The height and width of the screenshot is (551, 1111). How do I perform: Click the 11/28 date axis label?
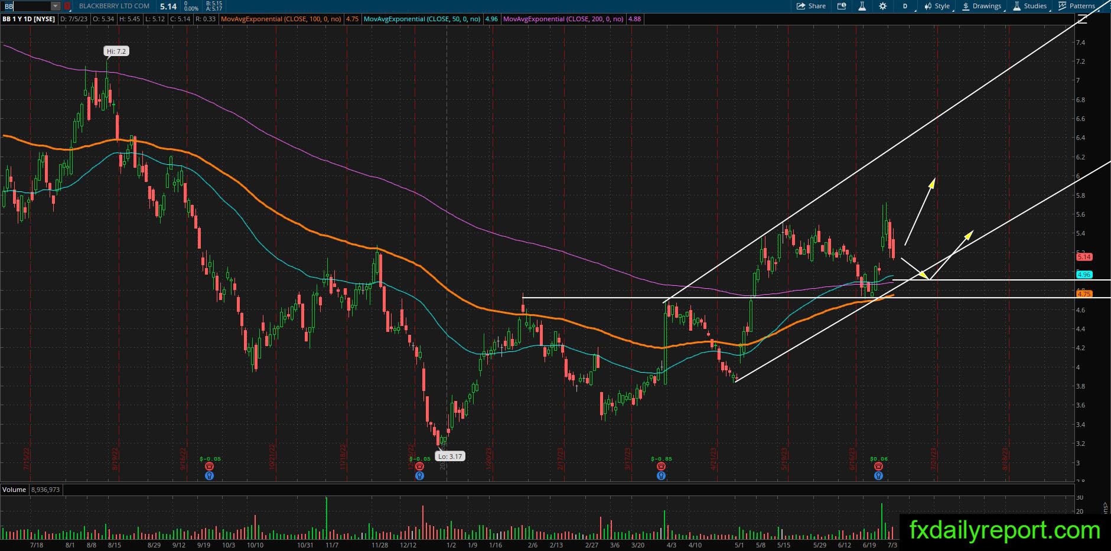pos(380,545)
